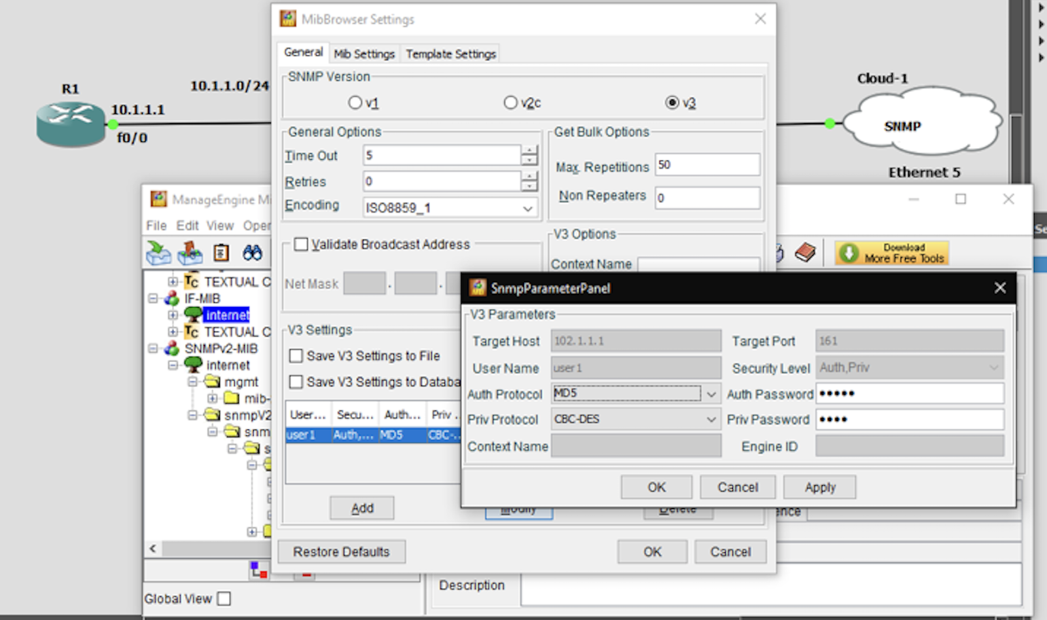This screenshot has height=620, width=1047.
Task: Click the Restore Defaults button
Action: [341, 551]
